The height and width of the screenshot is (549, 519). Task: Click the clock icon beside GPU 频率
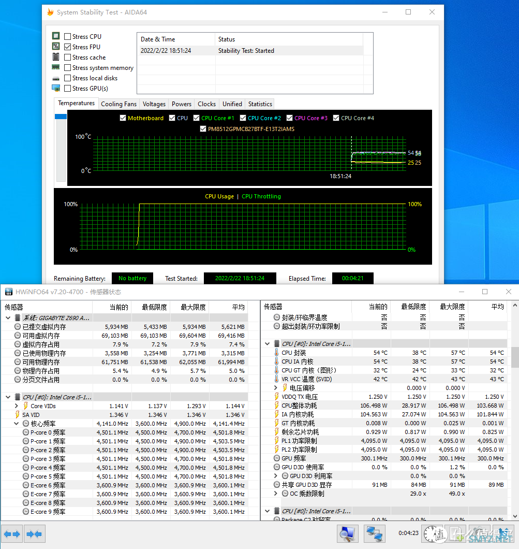[x=277, y=458]
